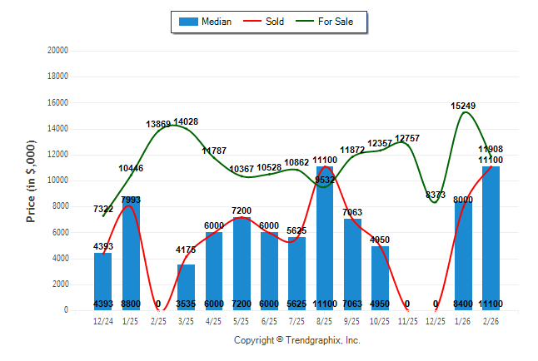Click the green For Sale legend line icon
Image resolution: width=538 pixels, height=361 pixels.
(303, 22)
